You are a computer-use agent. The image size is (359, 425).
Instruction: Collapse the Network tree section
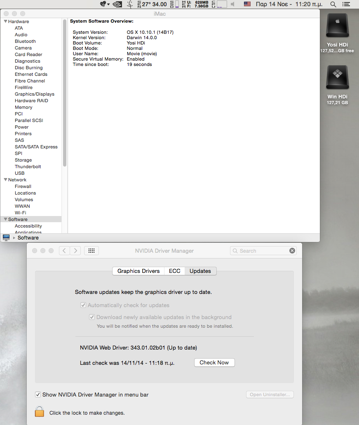5,179
